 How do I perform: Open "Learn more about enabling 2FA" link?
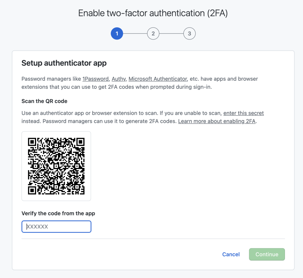(217, 121)
